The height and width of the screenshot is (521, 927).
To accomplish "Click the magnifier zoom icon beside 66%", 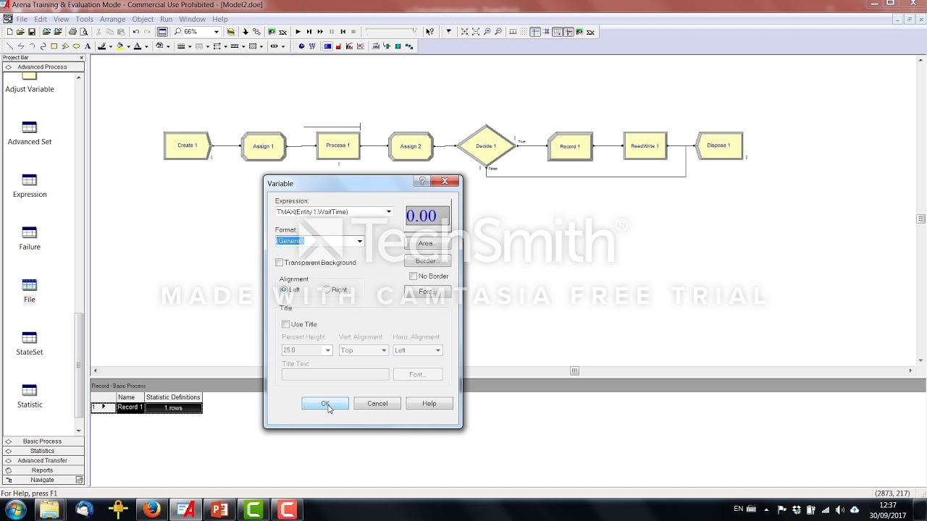I will pos(177,32).
